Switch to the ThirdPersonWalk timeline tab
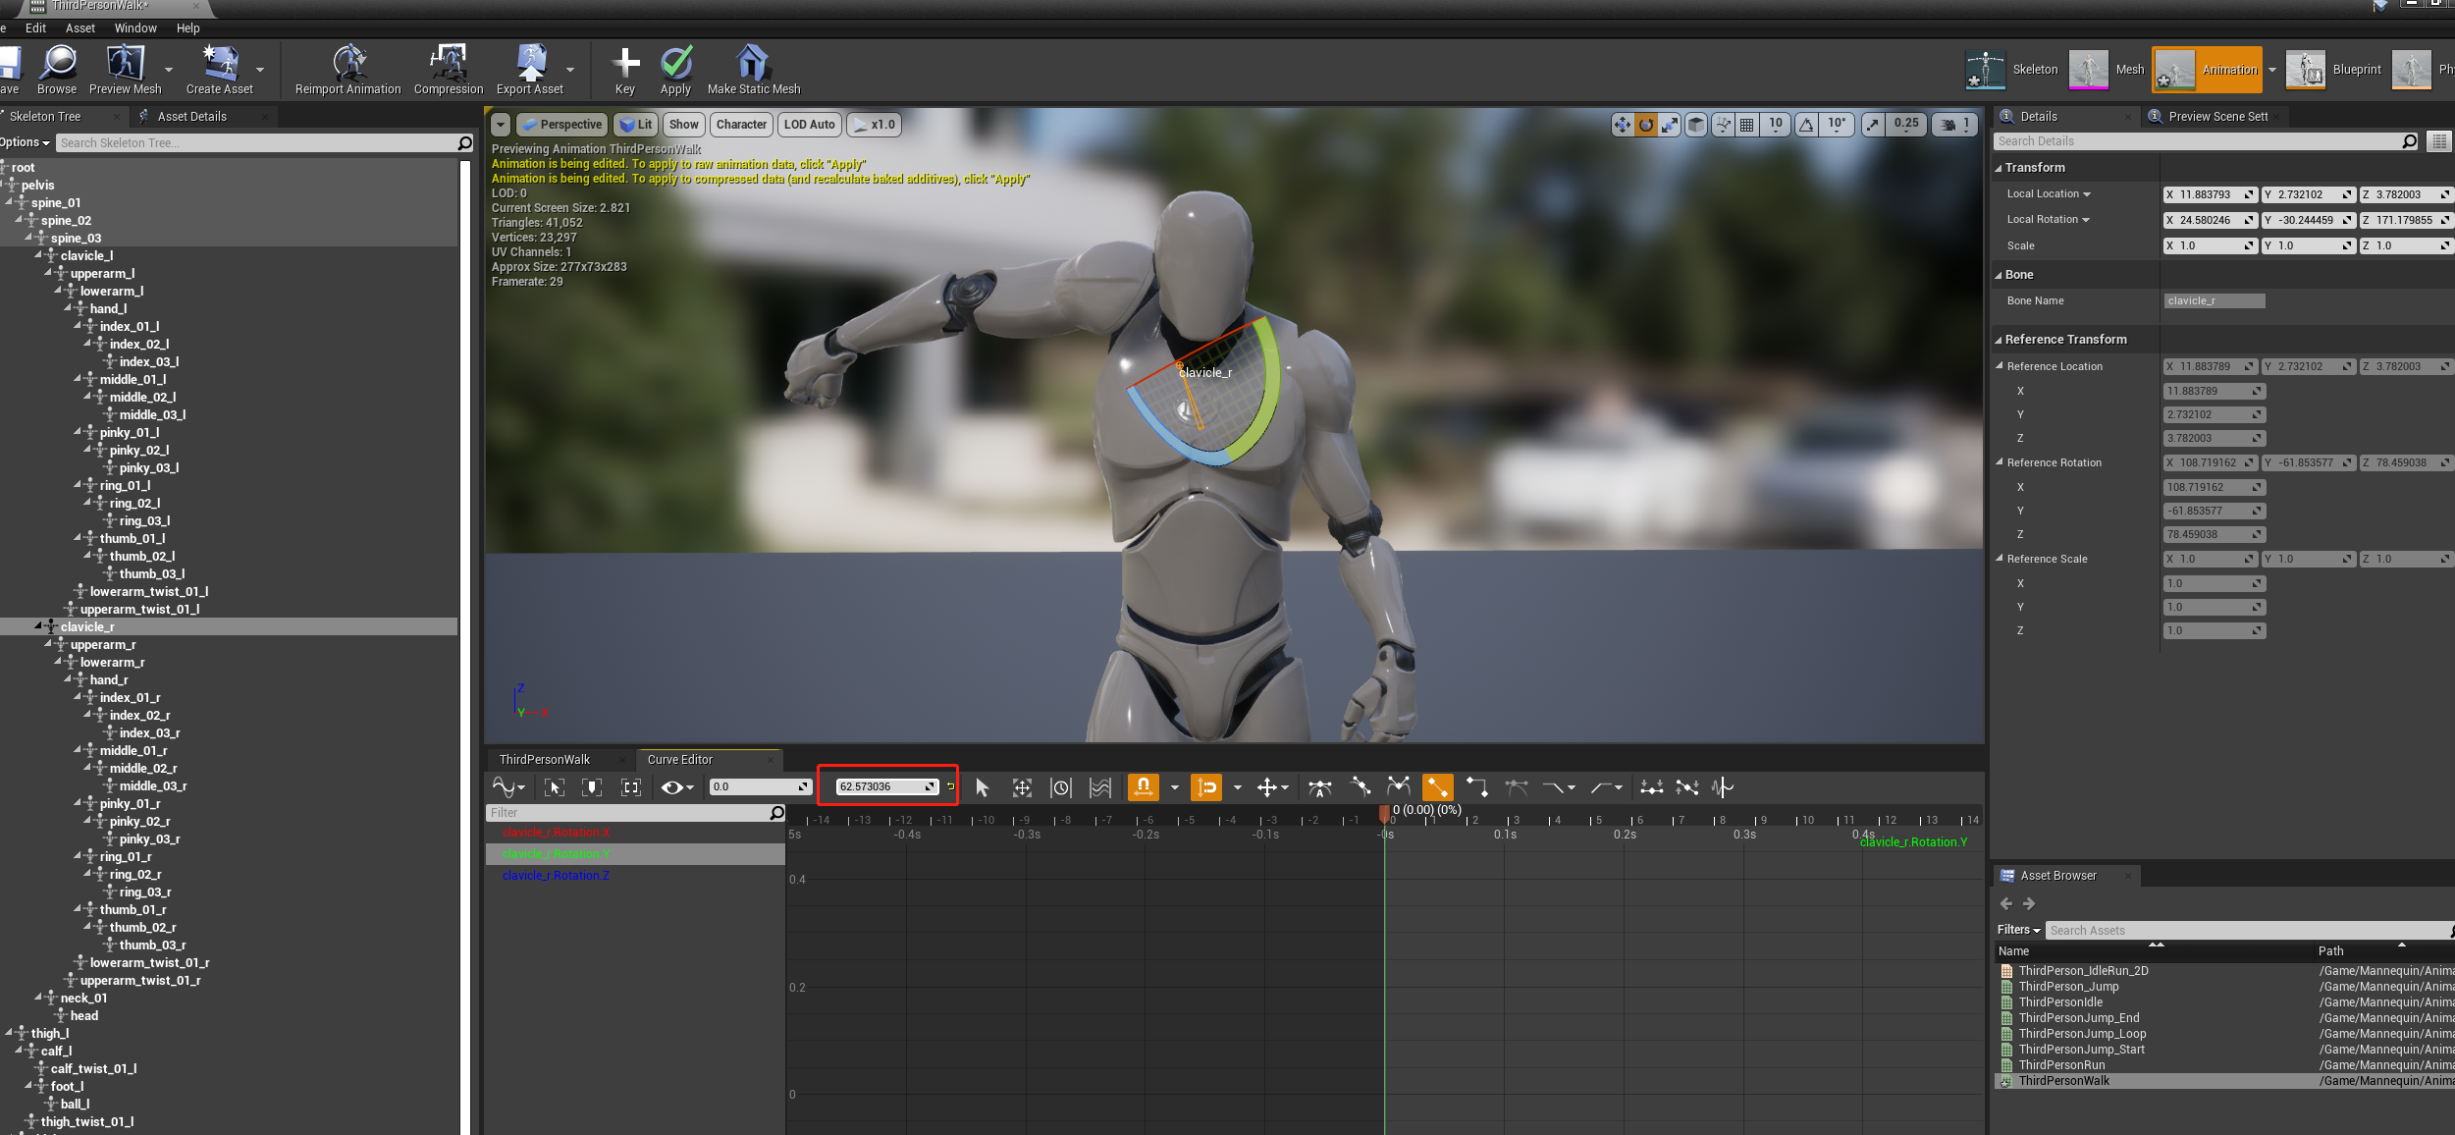Image resolution: width=2455 pixels, height=1135 pixels. 545,759
